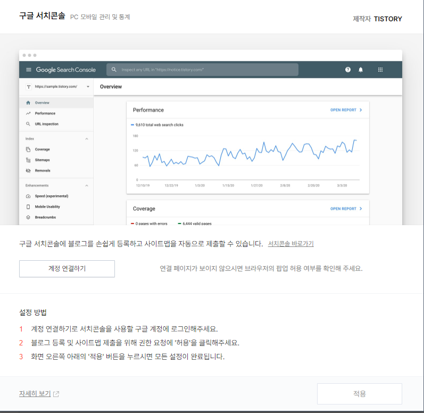Click the speedometer icon beside Speed (experimental)
The height and width of the screenshot is (413, 424).
click(28, 196)
